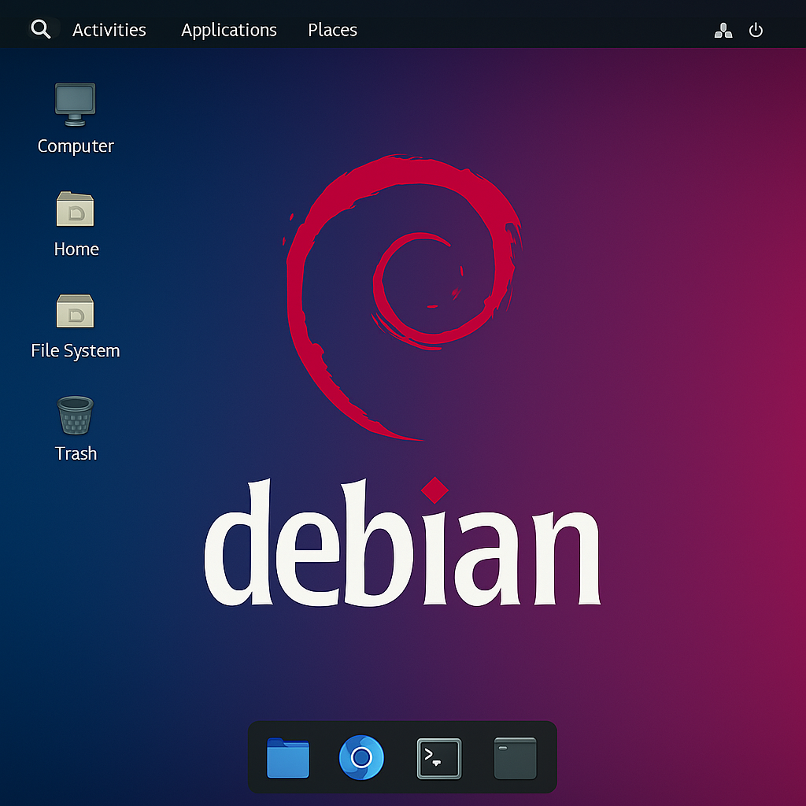This screenshot has width=806, height=806.
Task: Click the "Computer" label text
Action: pyautogui.click(x=76, y=146)
